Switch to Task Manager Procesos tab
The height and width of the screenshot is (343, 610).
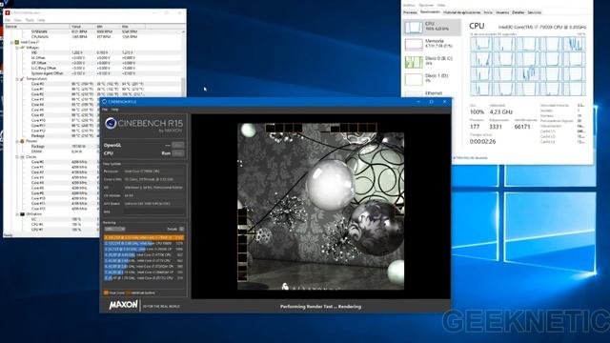[x=410, y=12]
